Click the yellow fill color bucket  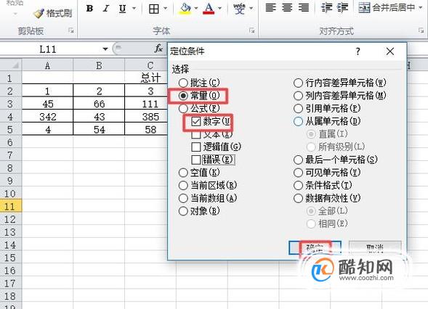pyautogui.click(x=185, y=9)
